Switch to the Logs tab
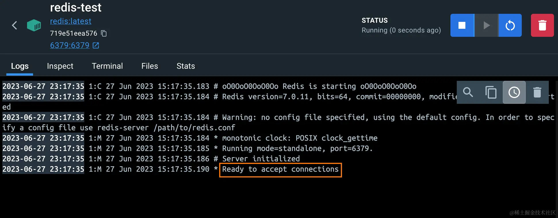Image resolution: width=558 pixels, height=218 pixels. tap(20, 66)
